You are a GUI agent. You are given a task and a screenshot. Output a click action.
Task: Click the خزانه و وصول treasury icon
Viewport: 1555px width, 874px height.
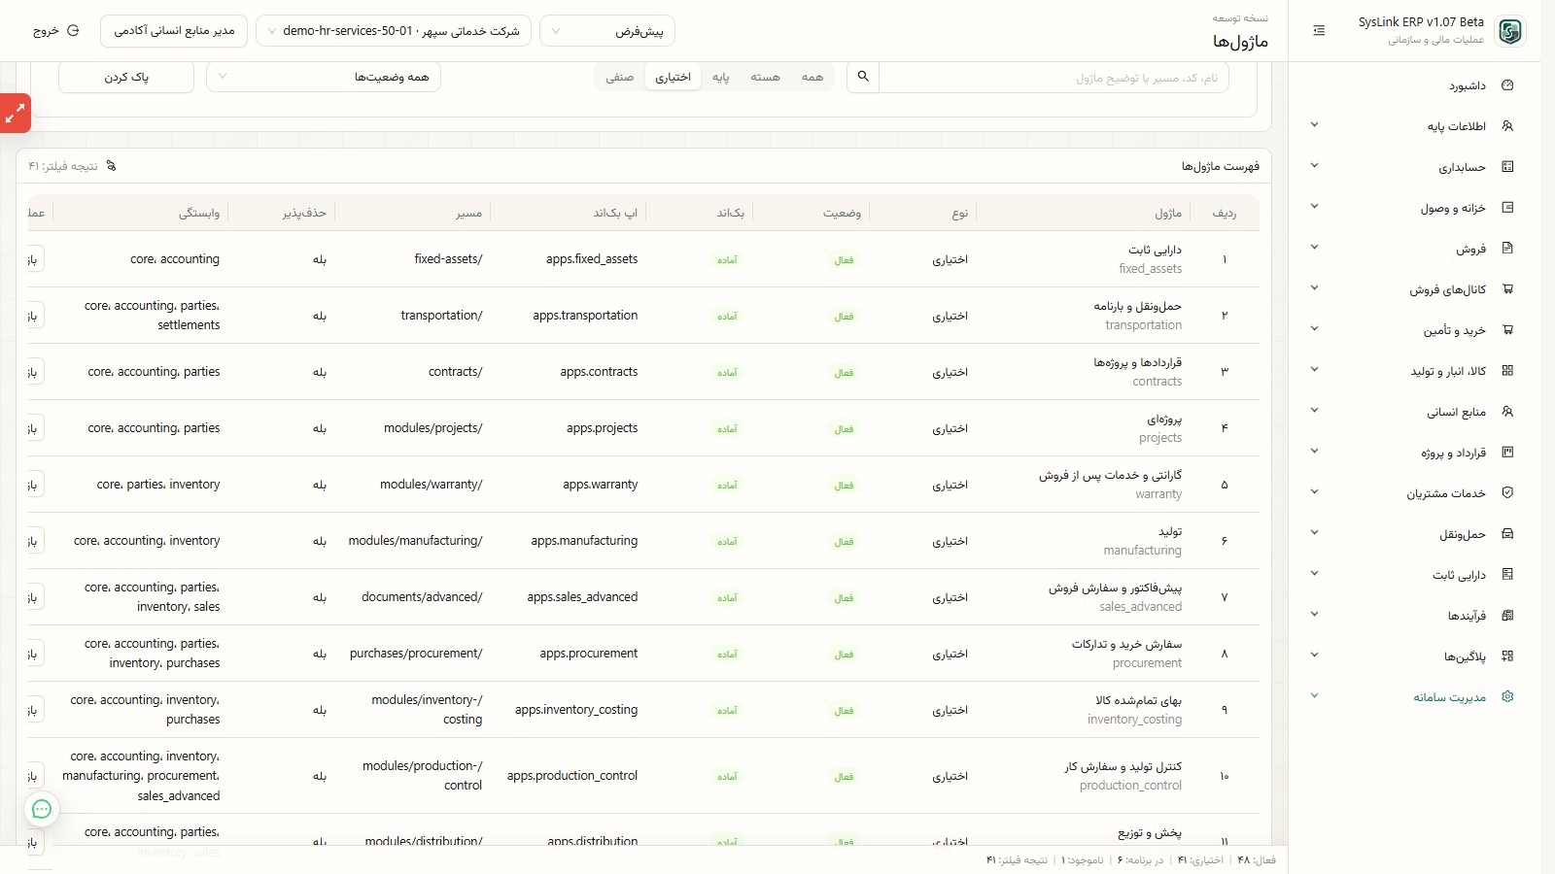point(1507,208)
